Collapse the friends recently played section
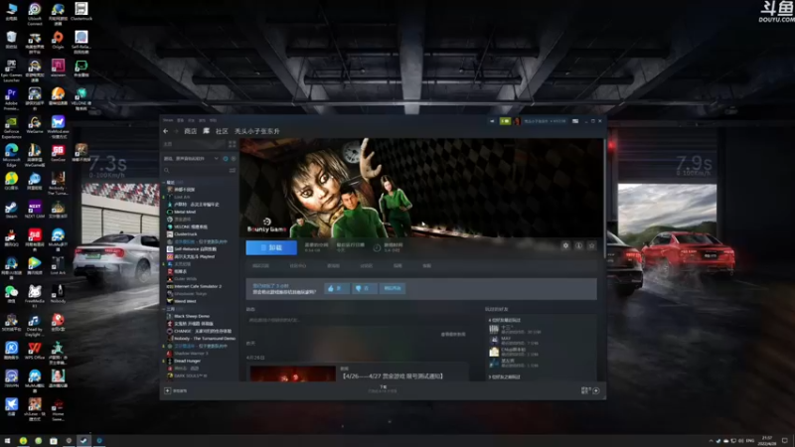Screen dimensions: 795x447 (x=505, y=320)
